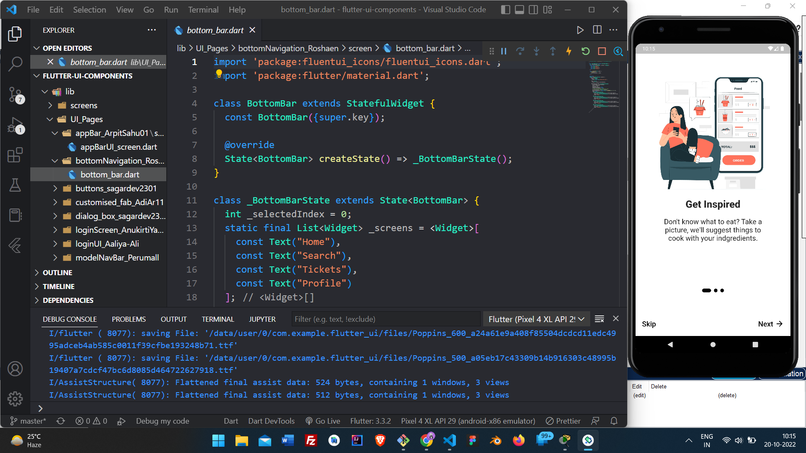Switch to the JUPYTER panel tab

(x=262, y=319)
